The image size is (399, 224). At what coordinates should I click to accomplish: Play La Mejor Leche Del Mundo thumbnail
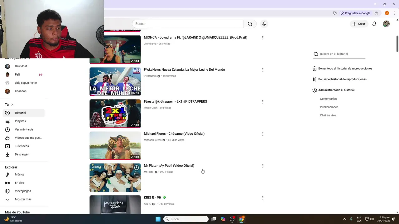[115, 82]
